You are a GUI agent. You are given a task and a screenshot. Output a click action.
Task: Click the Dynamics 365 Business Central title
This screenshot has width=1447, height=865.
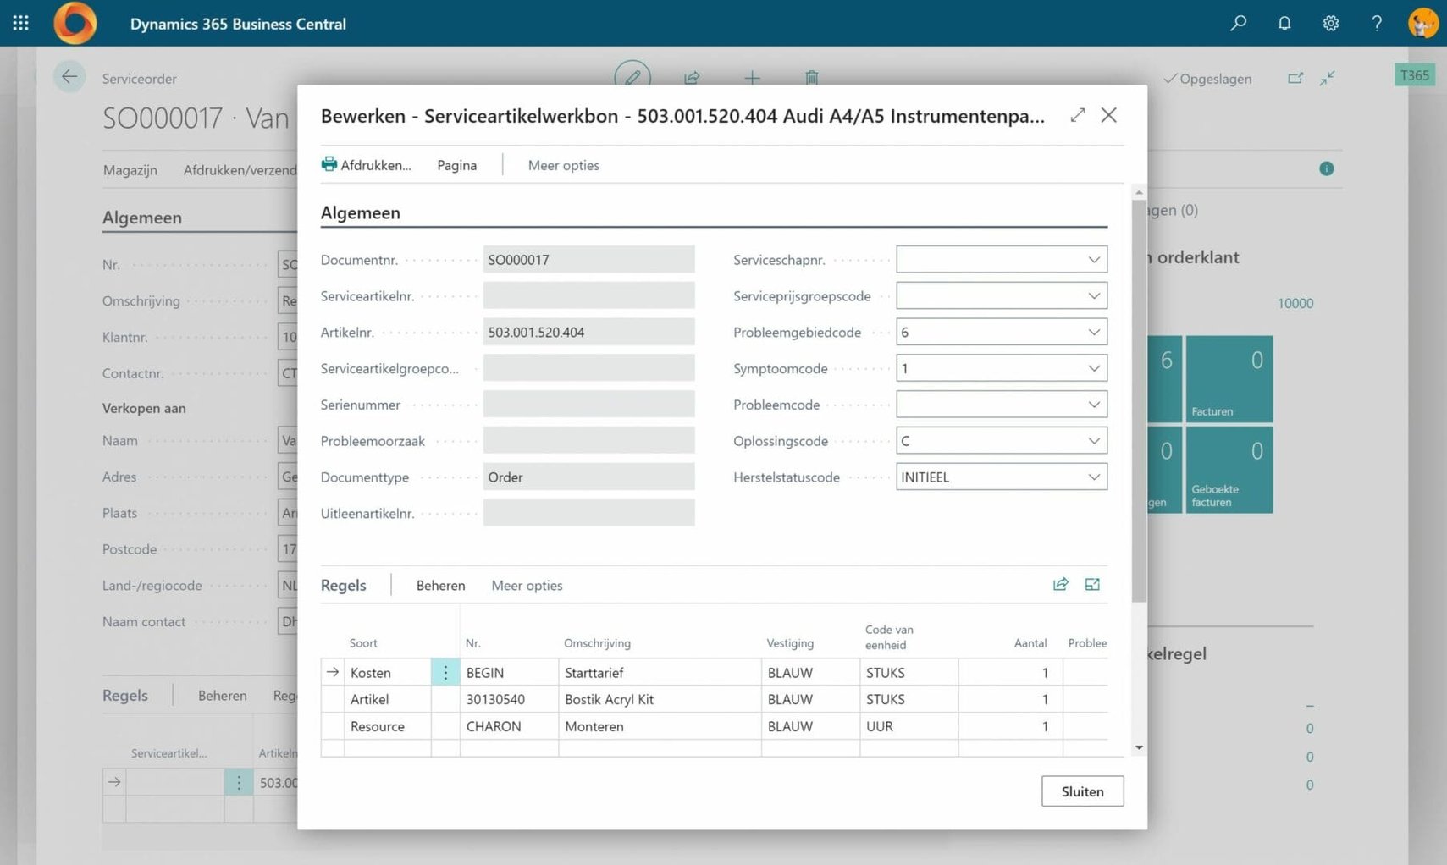click(238, 24)
